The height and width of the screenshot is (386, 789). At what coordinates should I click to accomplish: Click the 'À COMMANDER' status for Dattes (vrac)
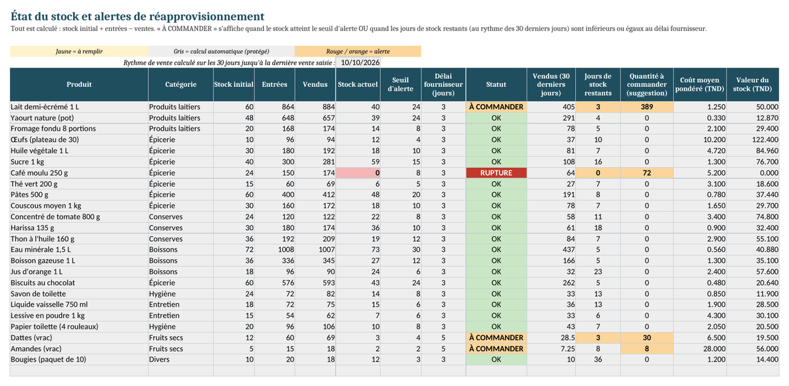pyautogui.click(x=496, y=338)
